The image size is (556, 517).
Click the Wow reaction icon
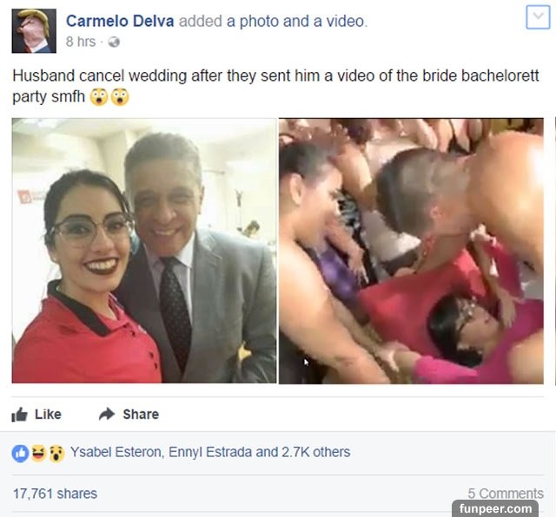coord(56,454)
